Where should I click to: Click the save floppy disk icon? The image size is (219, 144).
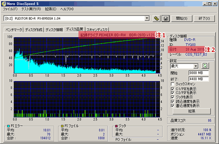tap(166, 18)
